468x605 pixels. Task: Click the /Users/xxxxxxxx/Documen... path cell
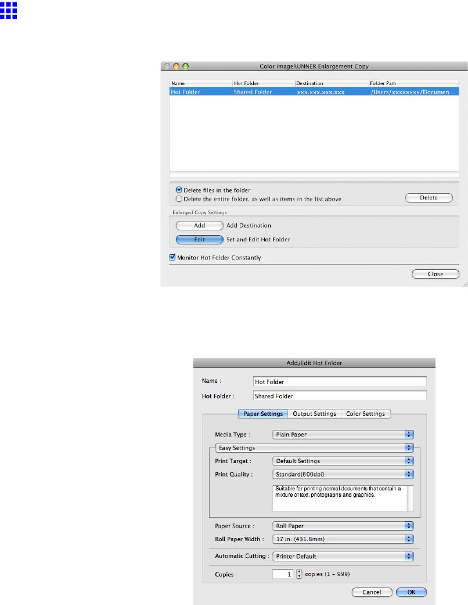413,92
